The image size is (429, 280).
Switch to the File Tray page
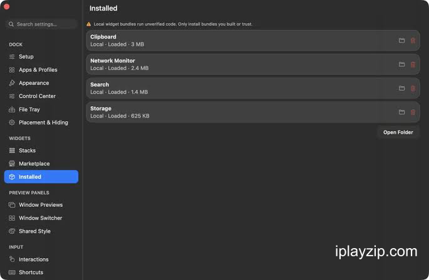tap(41, 109)
